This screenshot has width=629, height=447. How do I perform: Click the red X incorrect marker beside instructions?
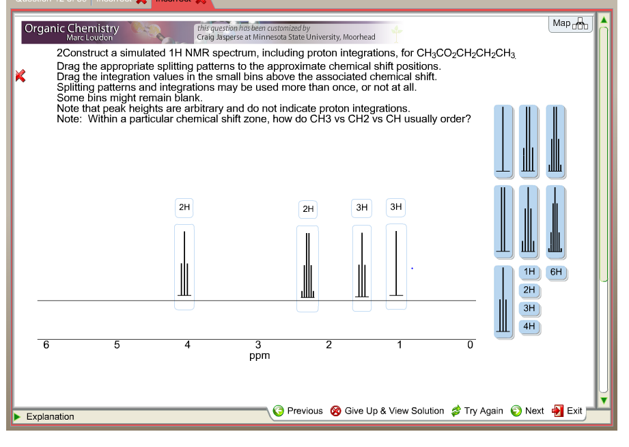pos(20,75)
